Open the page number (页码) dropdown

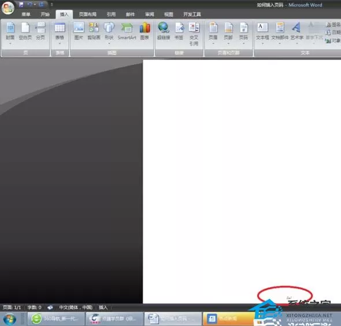[x=243, y=33]
